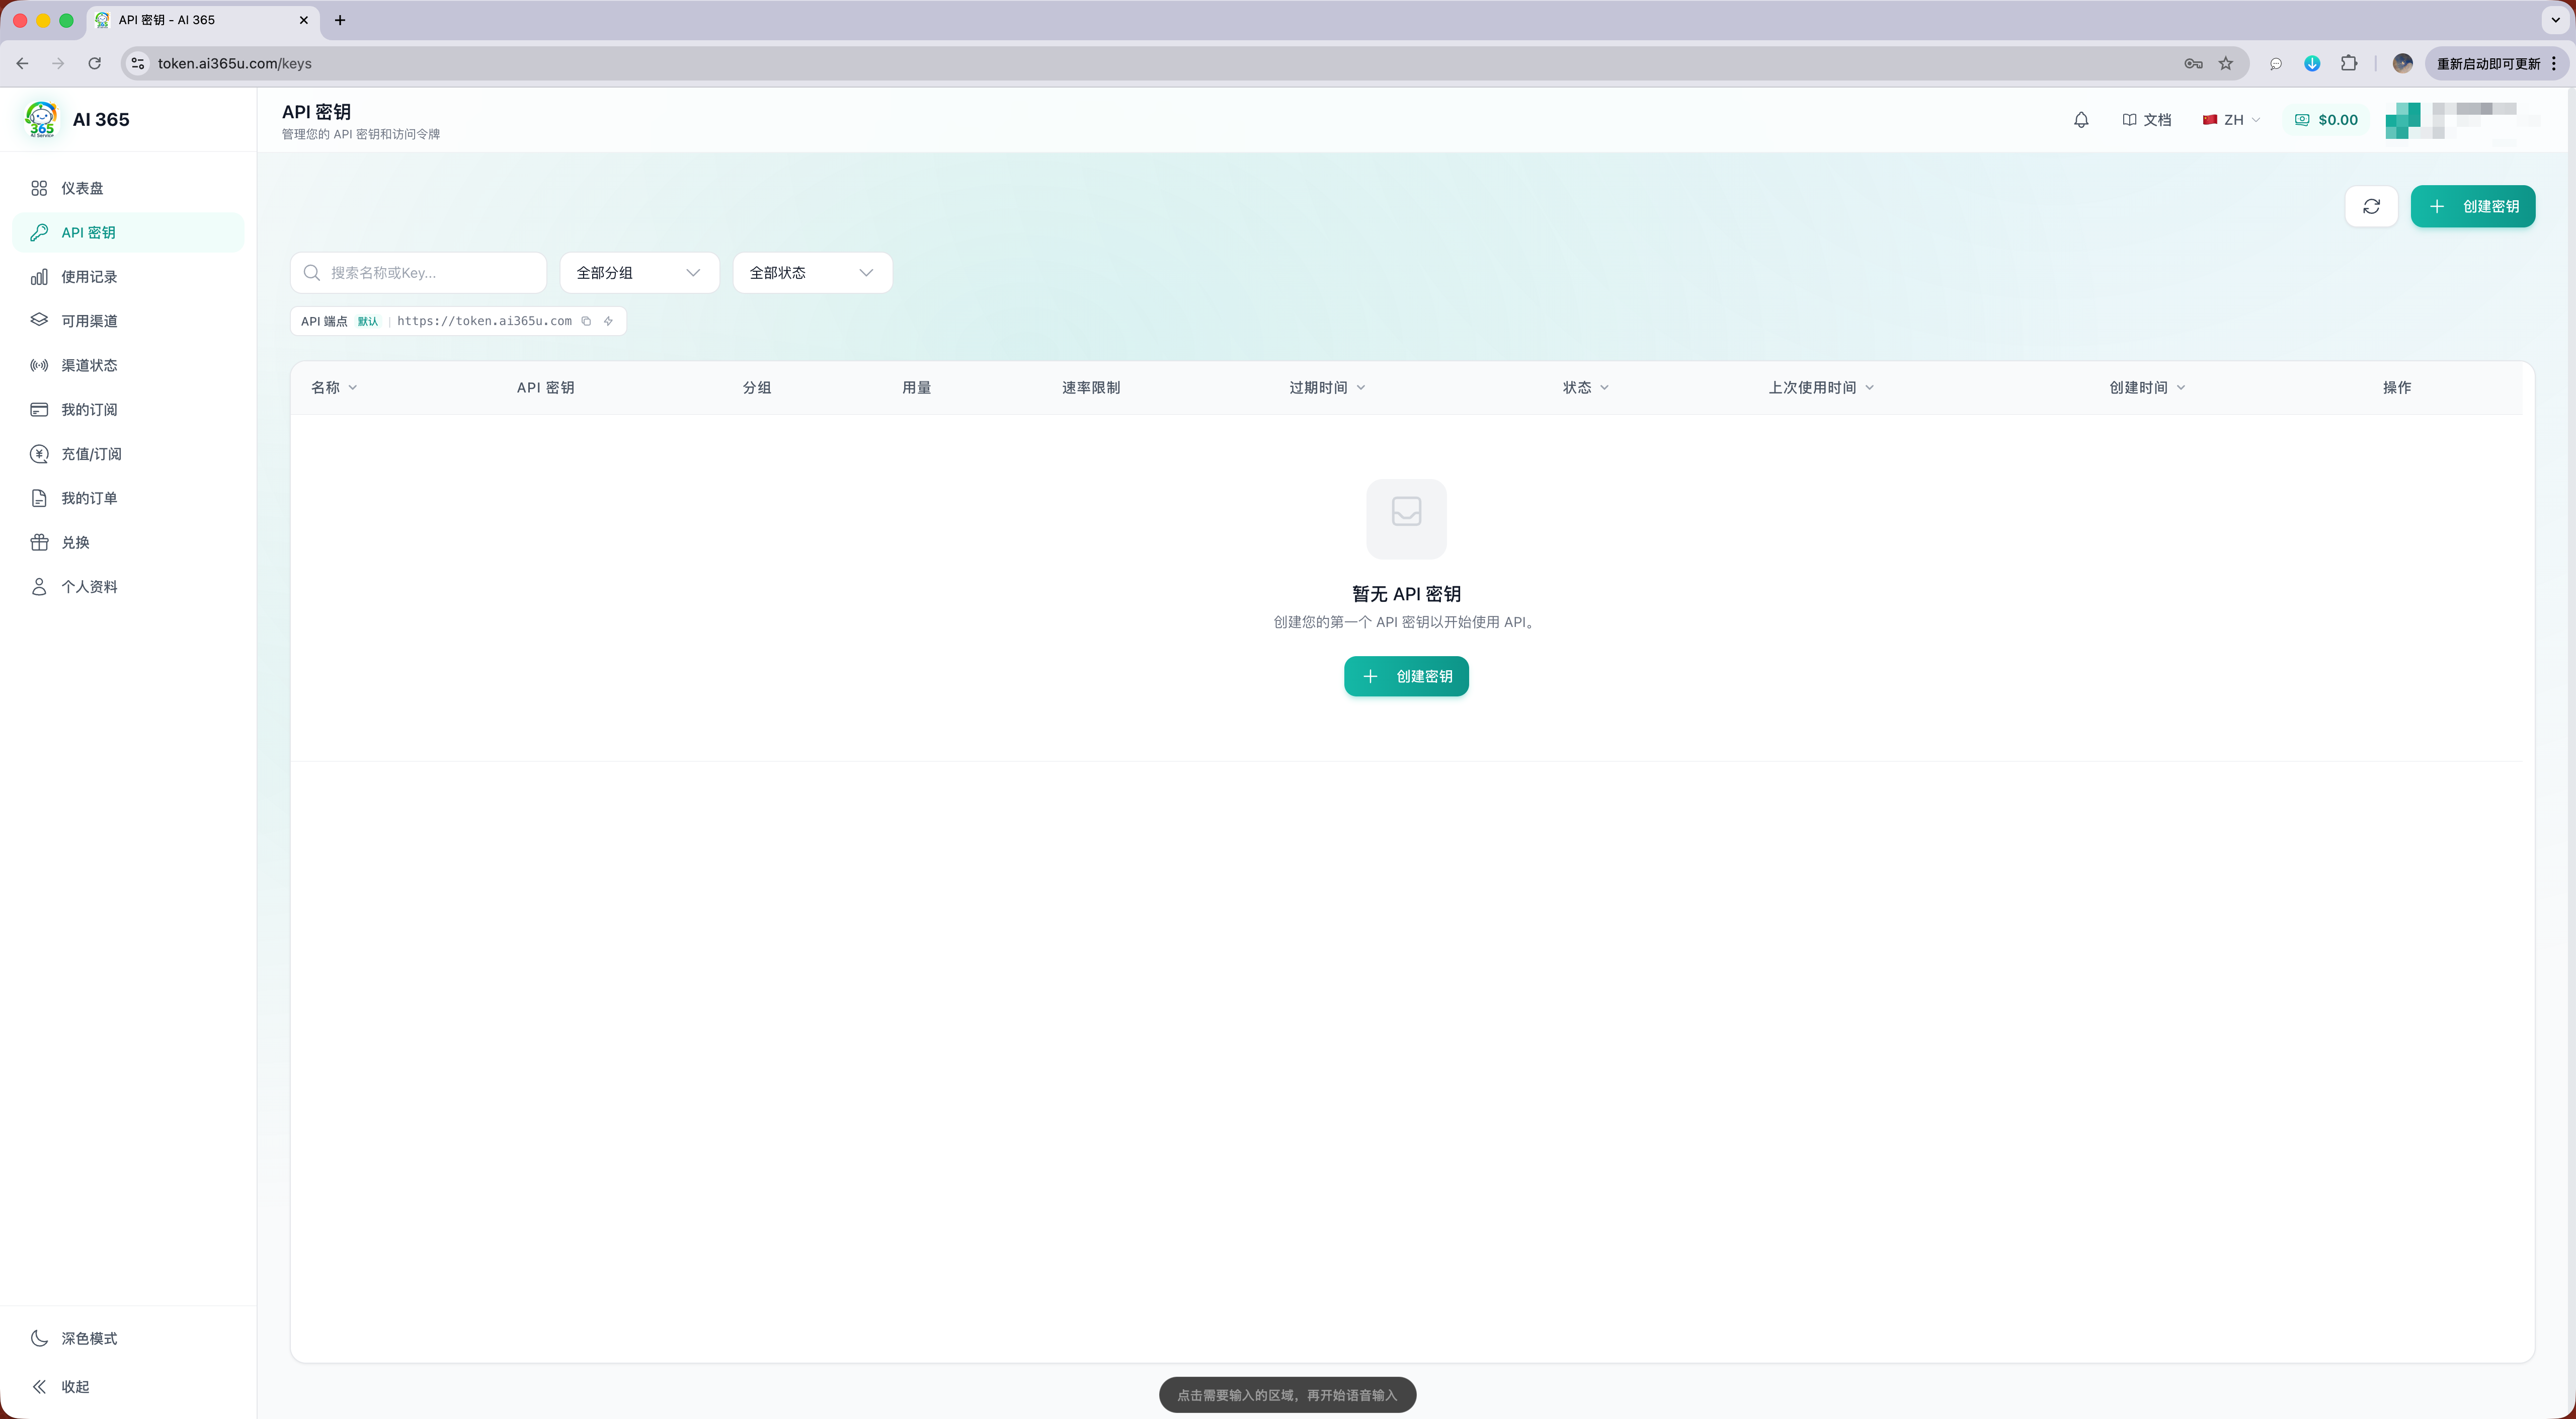Click the refresh icon next to 创建密钥

click(x=2371, y=206)
